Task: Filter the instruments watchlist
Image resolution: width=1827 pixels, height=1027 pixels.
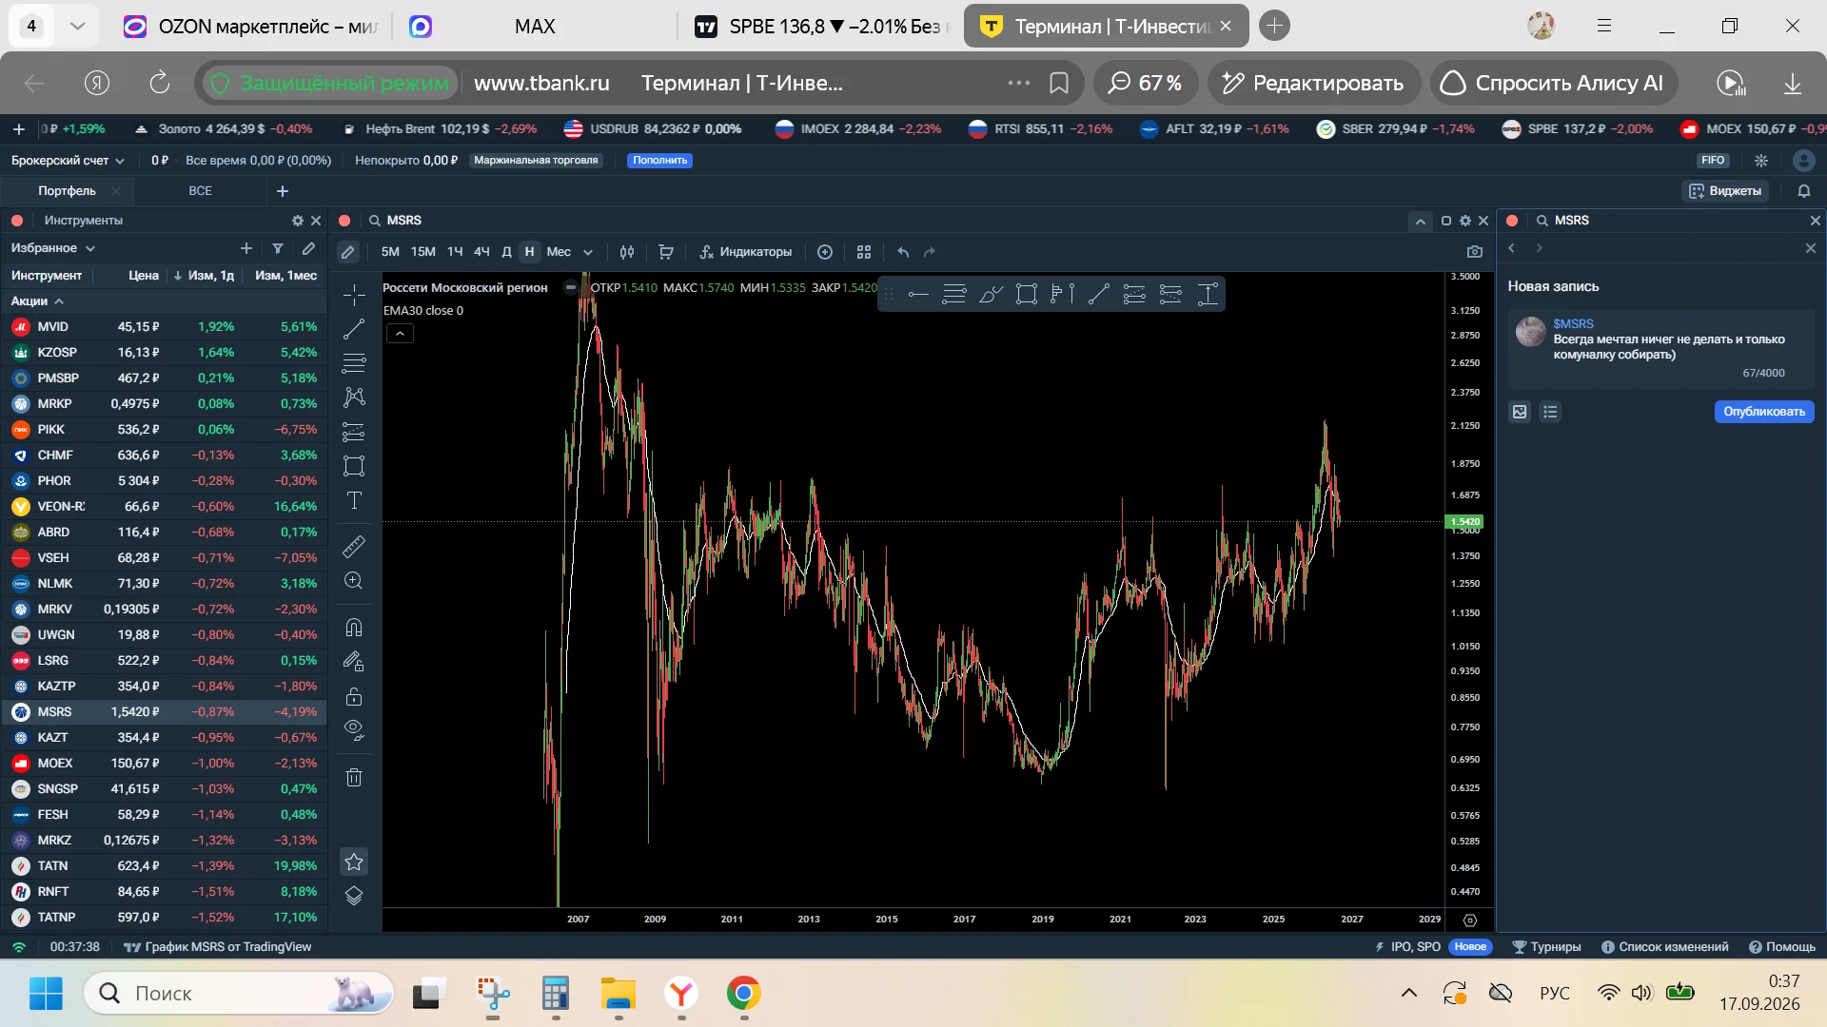Action: (x=278, y=248)
